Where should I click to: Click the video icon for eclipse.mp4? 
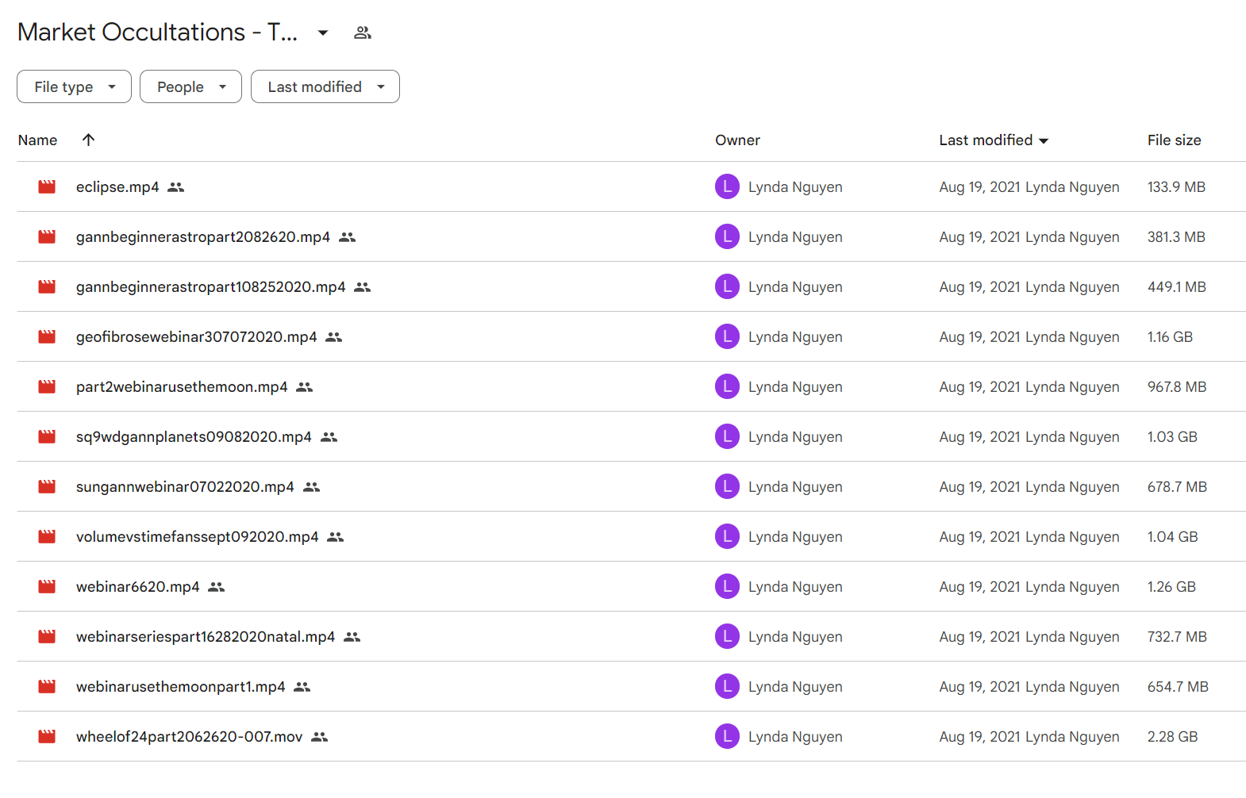coord(47,187)
